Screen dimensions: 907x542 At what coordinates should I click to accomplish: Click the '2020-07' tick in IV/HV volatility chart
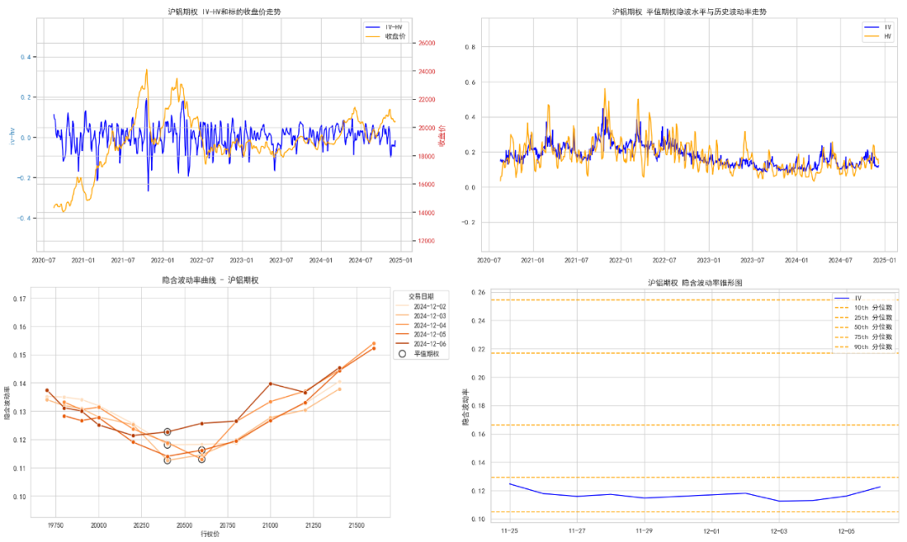[x=489, y=261]
